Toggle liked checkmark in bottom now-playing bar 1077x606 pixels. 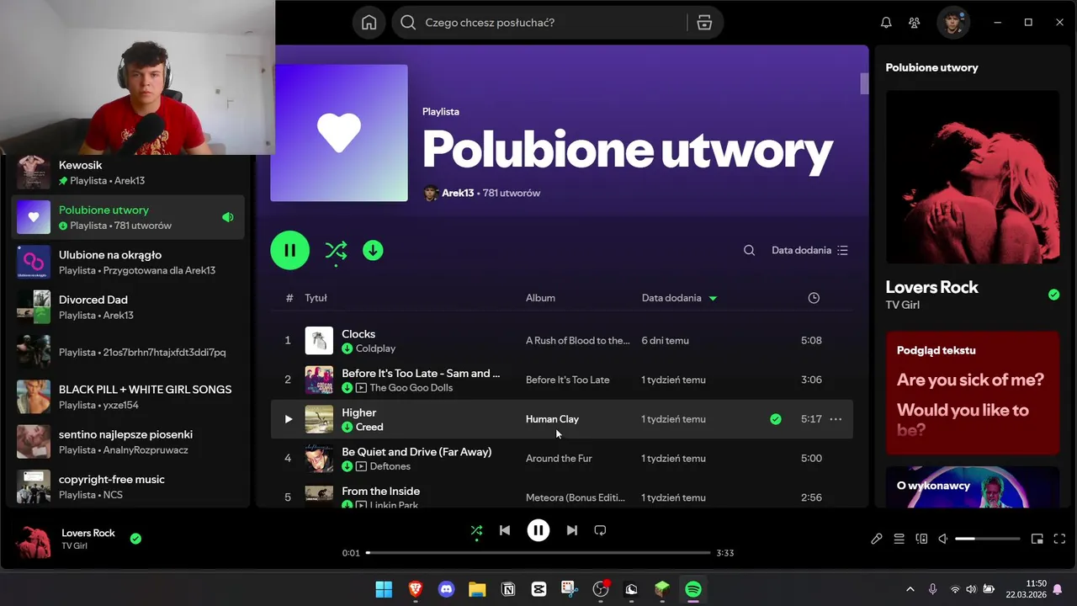(x=135, y=539)
